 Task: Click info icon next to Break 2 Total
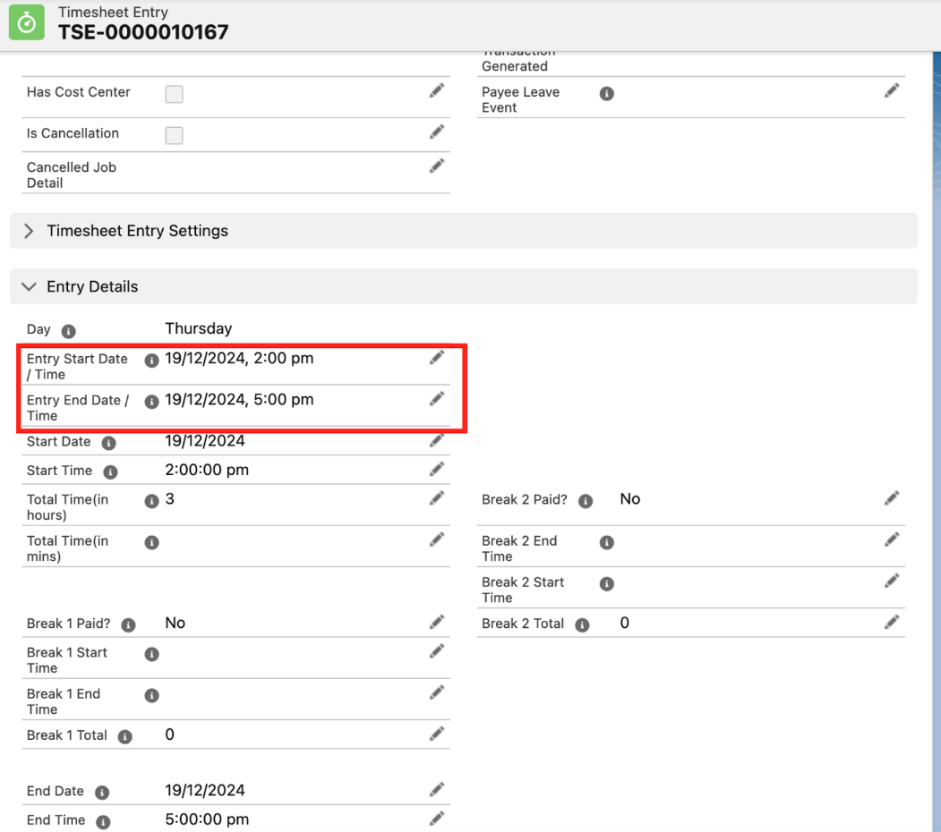pos(582,624)
